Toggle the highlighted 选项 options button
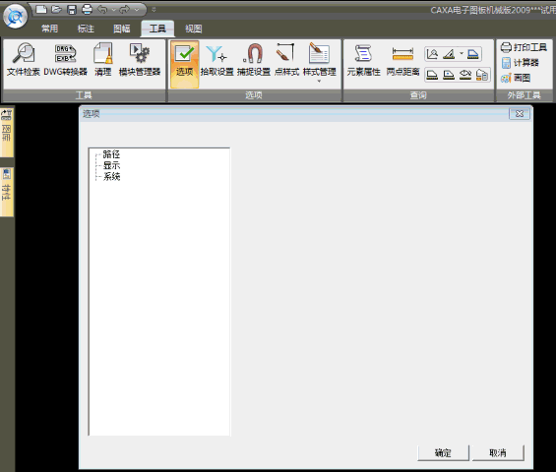The image size is (556, 472). (184, 64)
